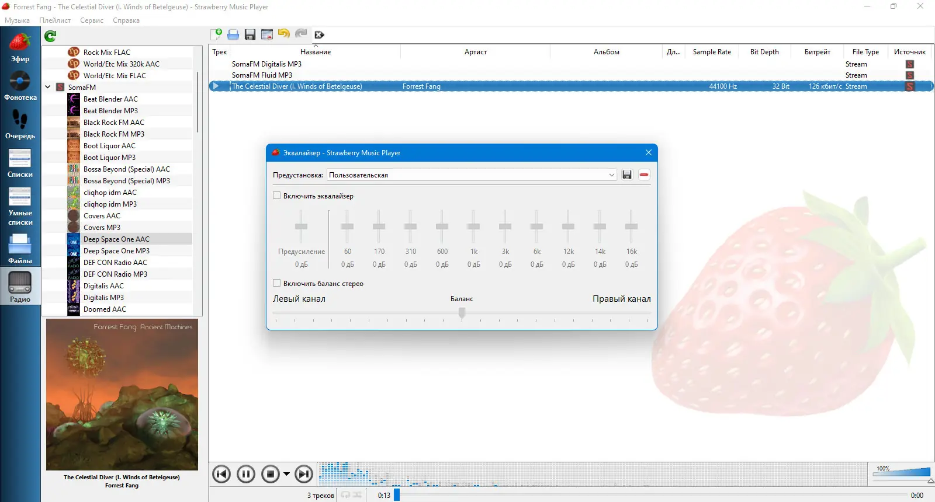Click the 1k equalizer band slider
Image resolution: width=935 pixels, height=502 pixels.
(x=474, y=226)
